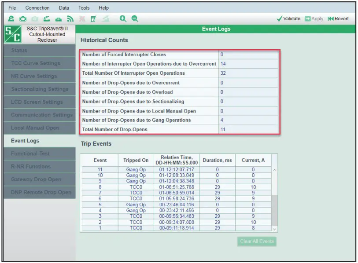Open the File menu
Screen dimensions: 358x263
point(12,8)
